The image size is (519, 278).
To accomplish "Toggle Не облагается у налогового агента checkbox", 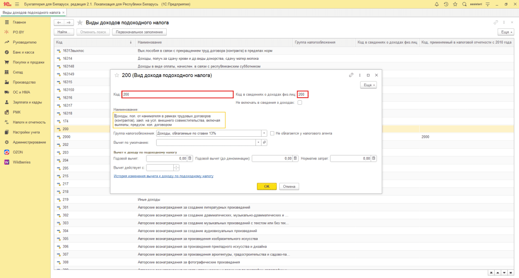I will 272,134.
